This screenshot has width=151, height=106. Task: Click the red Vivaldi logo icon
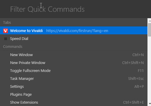click(6, 31)
